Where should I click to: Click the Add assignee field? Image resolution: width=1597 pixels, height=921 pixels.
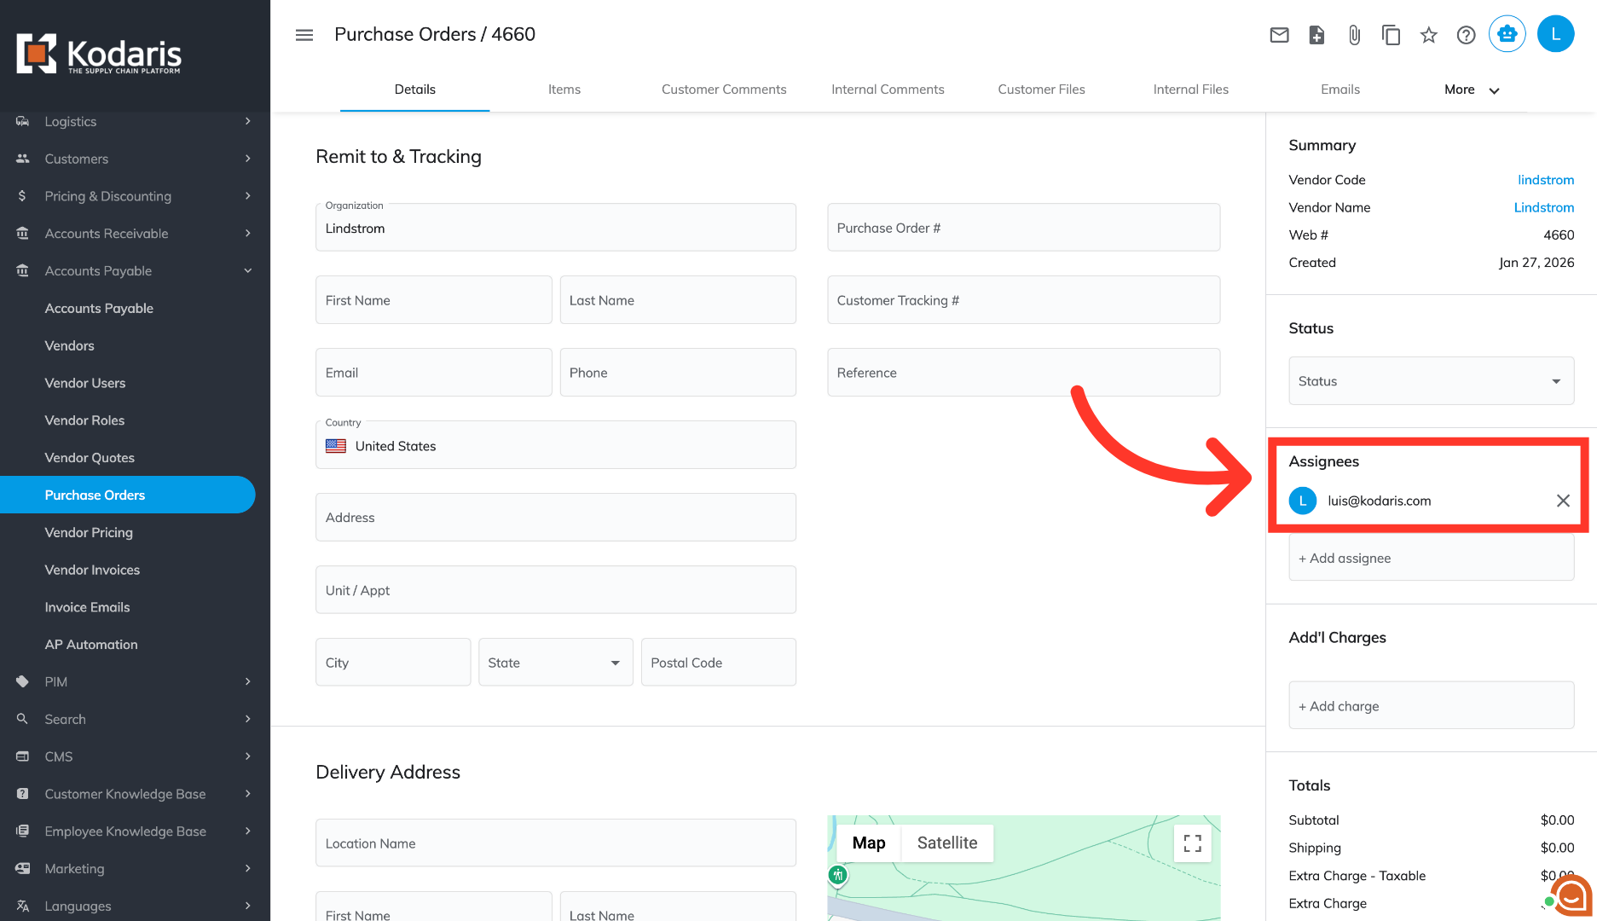point(1431,559)
